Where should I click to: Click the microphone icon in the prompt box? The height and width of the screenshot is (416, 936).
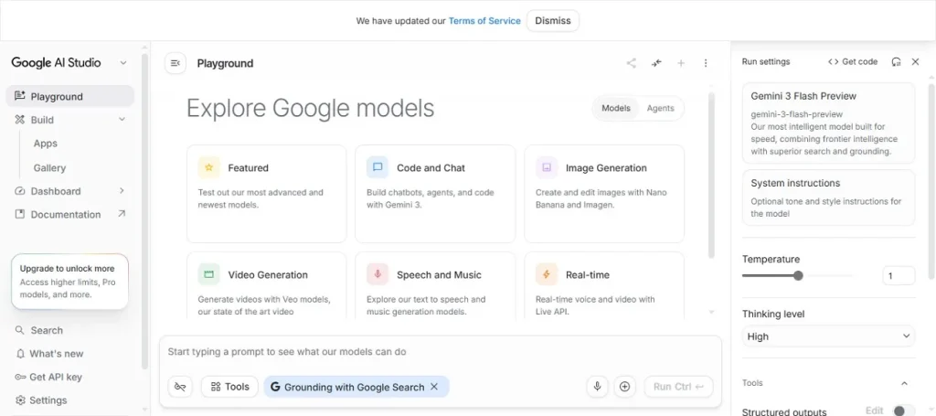coord(597,387)
